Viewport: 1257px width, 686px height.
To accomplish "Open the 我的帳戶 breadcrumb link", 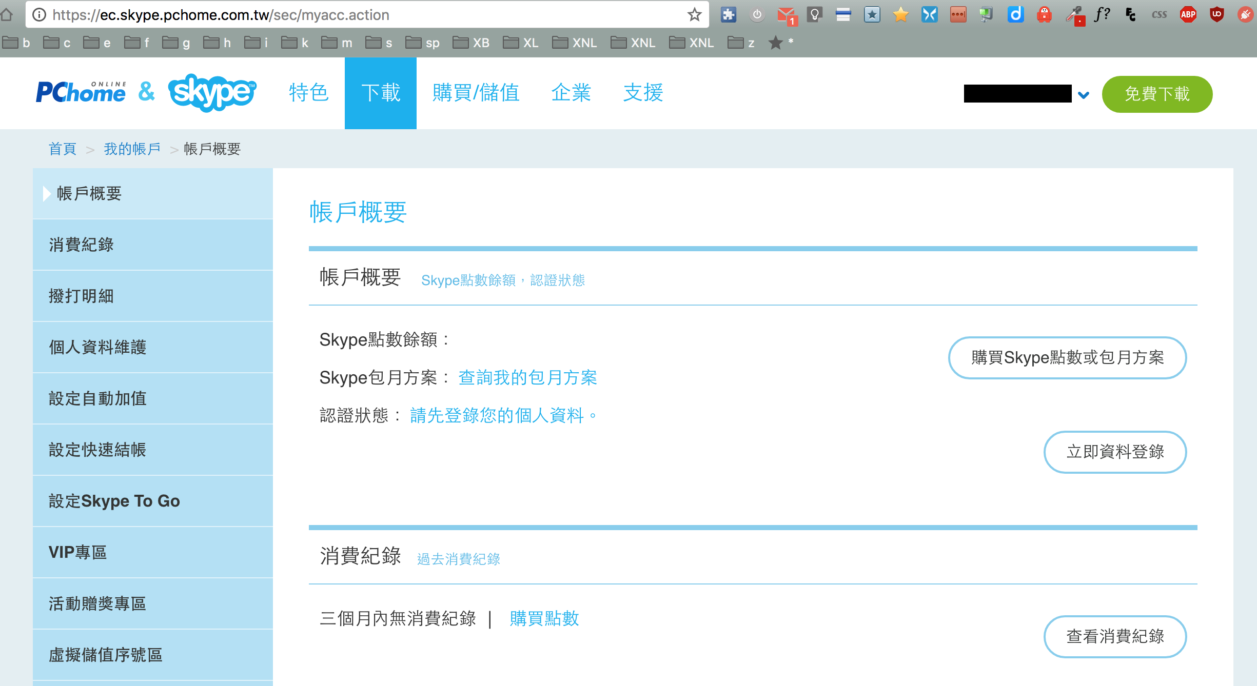I will tap(132, 149).
